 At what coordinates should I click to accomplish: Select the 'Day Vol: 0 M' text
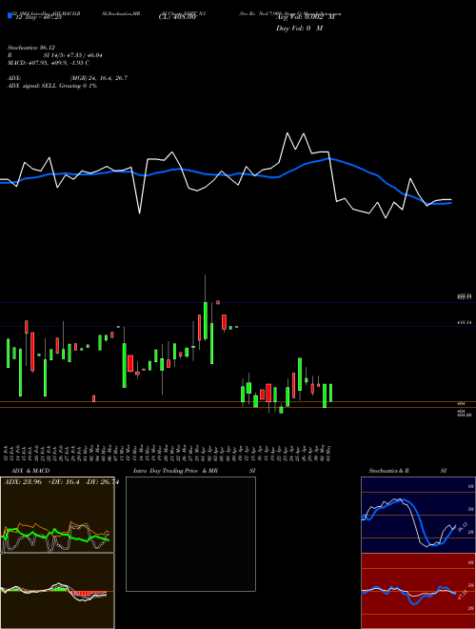[x=299, y=29]
